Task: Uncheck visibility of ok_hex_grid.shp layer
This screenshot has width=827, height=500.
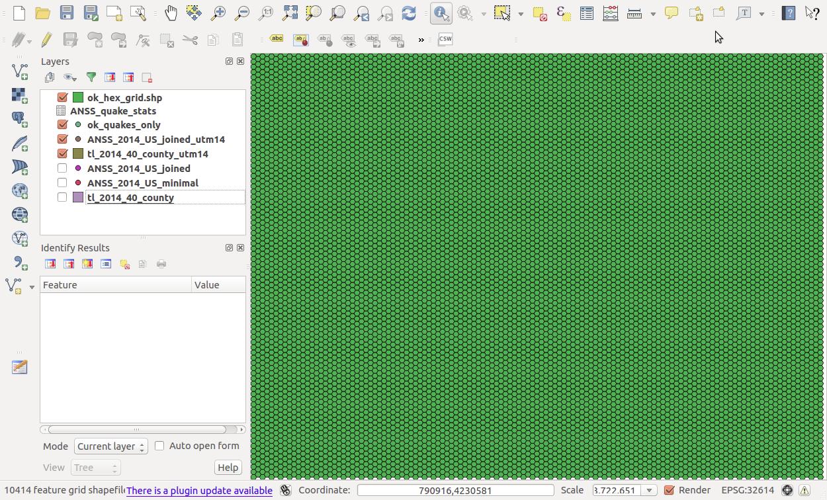Action: (x=63, y=97)
